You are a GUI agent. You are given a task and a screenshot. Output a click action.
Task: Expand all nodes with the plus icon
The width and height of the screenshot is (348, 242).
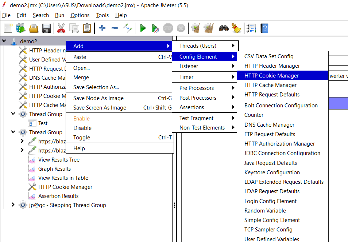click(x=102, y=28)
